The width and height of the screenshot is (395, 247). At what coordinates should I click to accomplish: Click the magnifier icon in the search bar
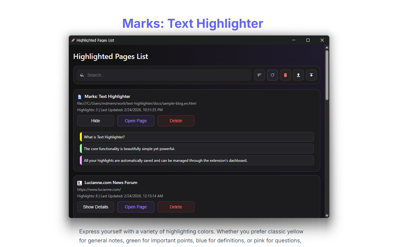[x=82, y=75]
